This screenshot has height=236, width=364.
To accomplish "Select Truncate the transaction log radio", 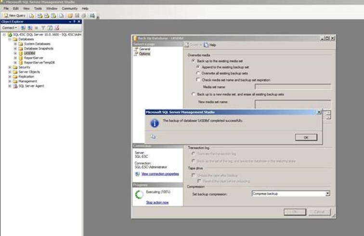I will click(193, 154).
